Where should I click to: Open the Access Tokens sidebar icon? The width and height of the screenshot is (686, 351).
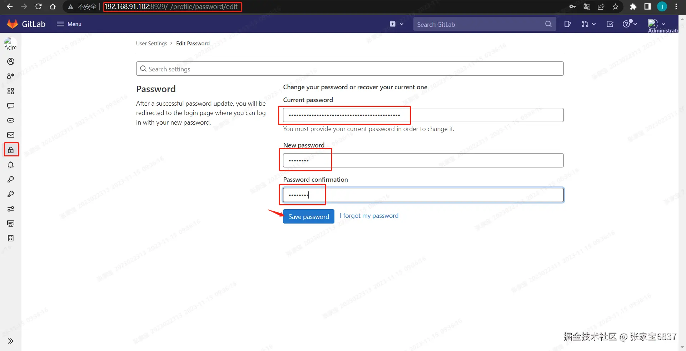pyautogui.click(x=11, y=120)
